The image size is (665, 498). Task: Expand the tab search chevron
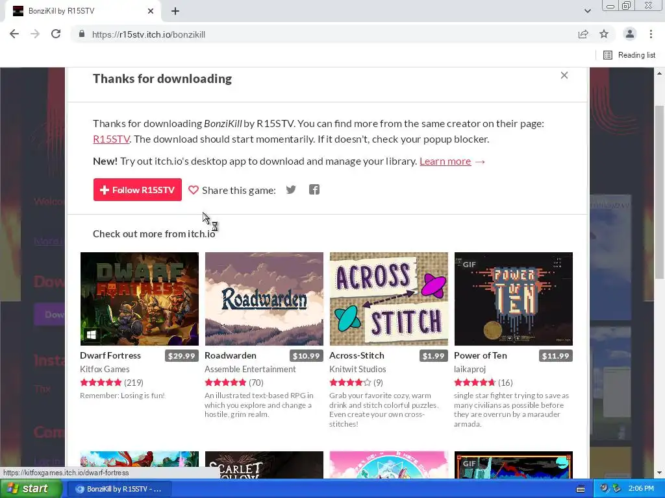coord(587,11)
